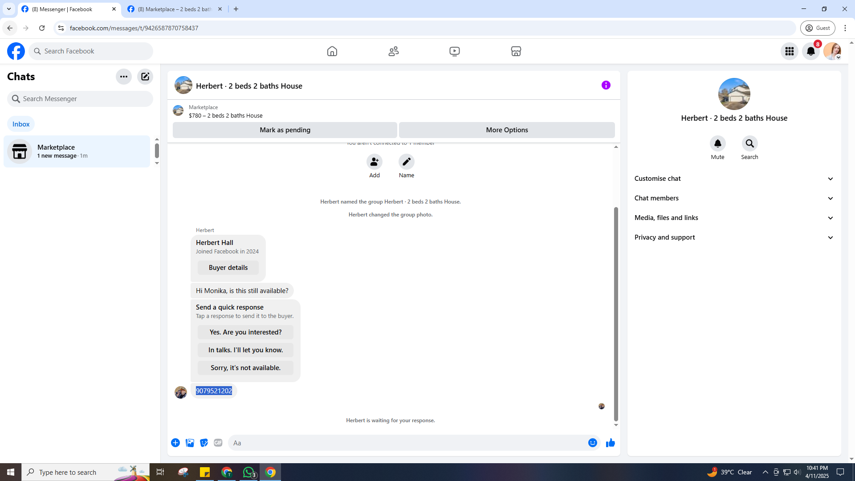855x481 pixels.
Task: Click More Options button
Action: coord(507,130)
